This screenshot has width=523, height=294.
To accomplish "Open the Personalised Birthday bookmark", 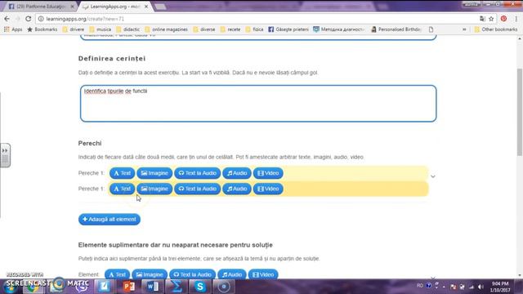I will 396,29.
